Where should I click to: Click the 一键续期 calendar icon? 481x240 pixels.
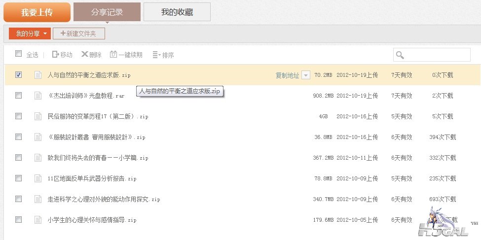(x=113, y=55)
